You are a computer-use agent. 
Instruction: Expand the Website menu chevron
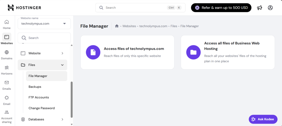(x=63, y=53)
